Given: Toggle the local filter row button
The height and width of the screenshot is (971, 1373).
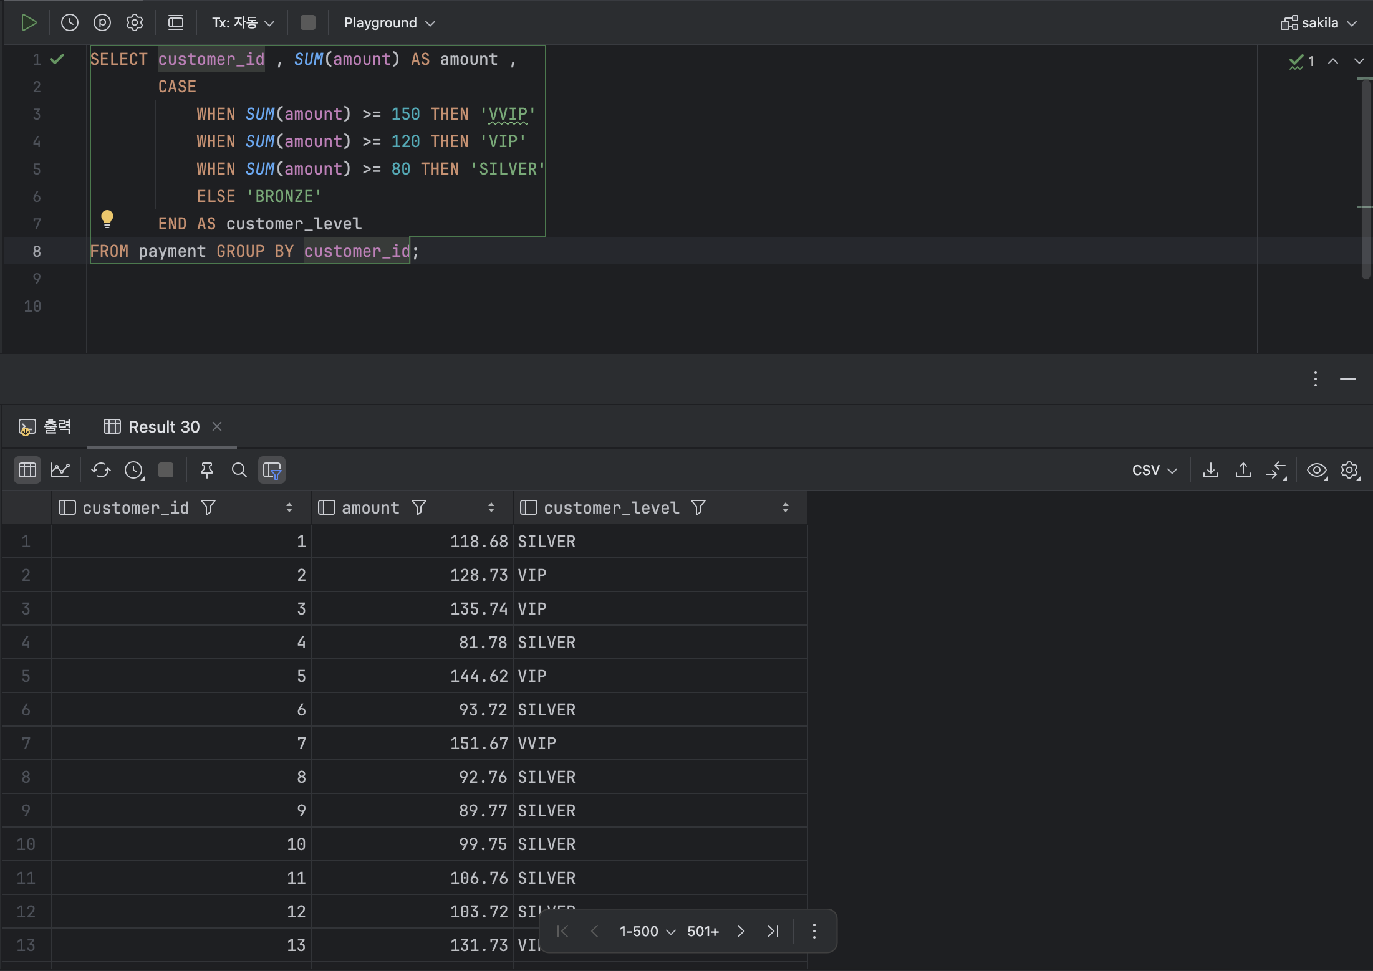Looking at the screenshot, I should tap(272, 470).
